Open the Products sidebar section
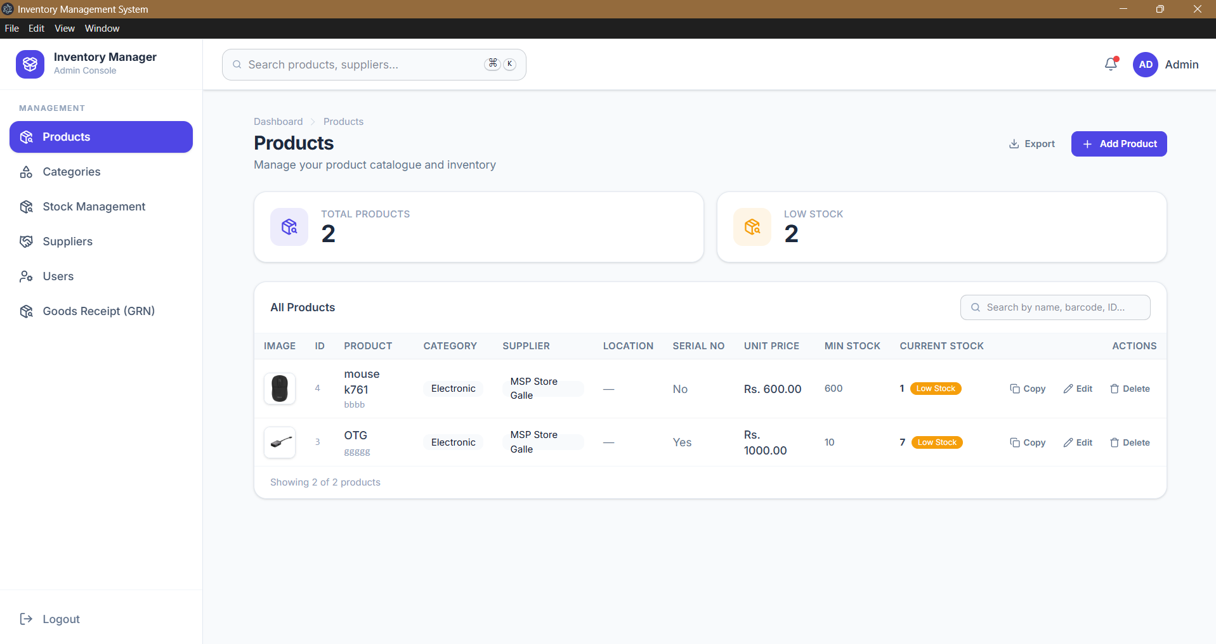This screenshot has width=1216, height=644. pyautogui.click(x=101, y=137)
